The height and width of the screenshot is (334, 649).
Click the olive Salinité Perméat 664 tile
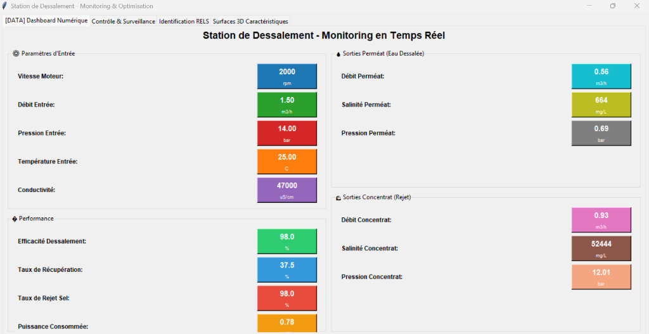(601, 105)
